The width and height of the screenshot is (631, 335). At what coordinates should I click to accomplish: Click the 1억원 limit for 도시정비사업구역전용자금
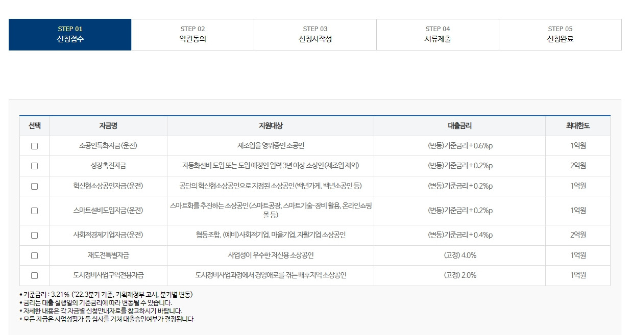[578, 275]
